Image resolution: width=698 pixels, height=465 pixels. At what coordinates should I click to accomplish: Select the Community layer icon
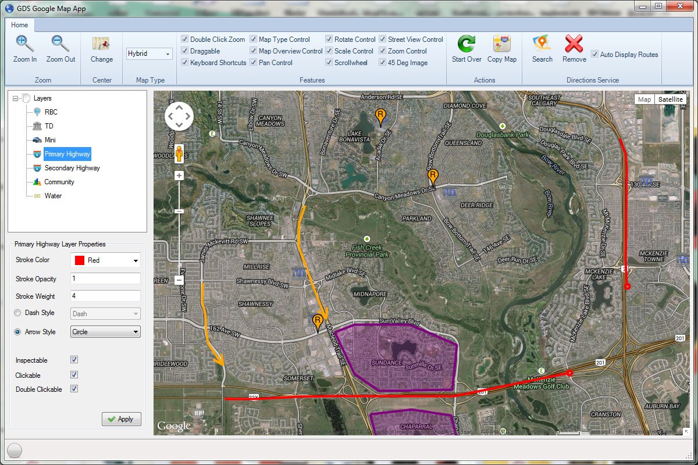37,182
